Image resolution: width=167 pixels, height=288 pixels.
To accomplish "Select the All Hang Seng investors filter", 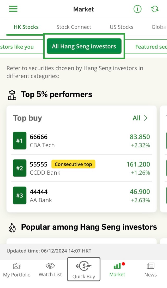I will pyautogui.click(x=84, y=46).
